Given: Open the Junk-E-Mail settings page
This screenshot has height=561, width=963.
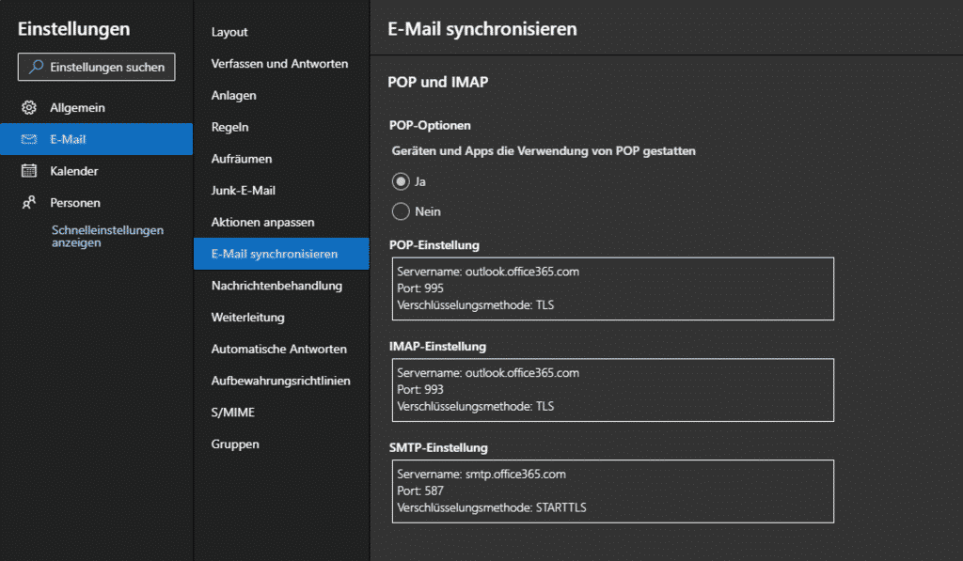Looking at the screenshot, I should tap(281, 190).
